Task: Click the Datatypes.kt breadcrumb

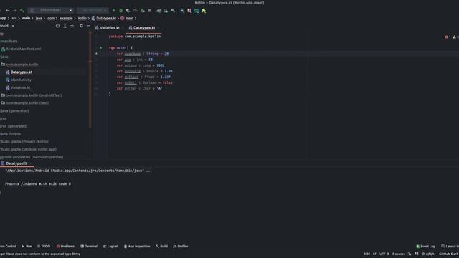Action: click(104, 18)
